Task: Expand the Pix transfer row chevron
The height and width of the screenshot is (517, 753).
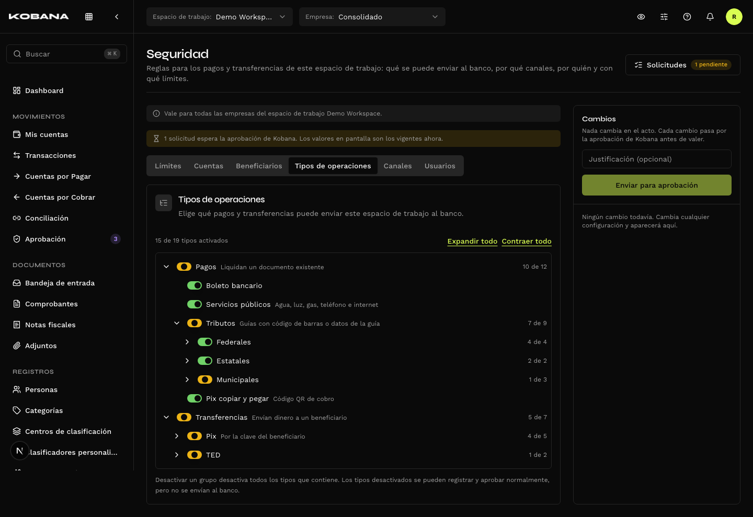Action: (x=177, y=436)
